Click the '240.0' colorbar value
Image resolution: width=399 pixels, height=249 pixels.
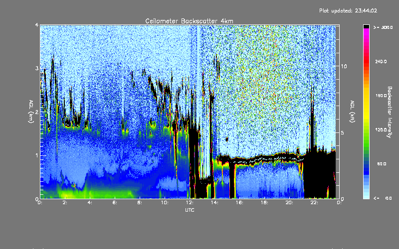click(381, 62)
